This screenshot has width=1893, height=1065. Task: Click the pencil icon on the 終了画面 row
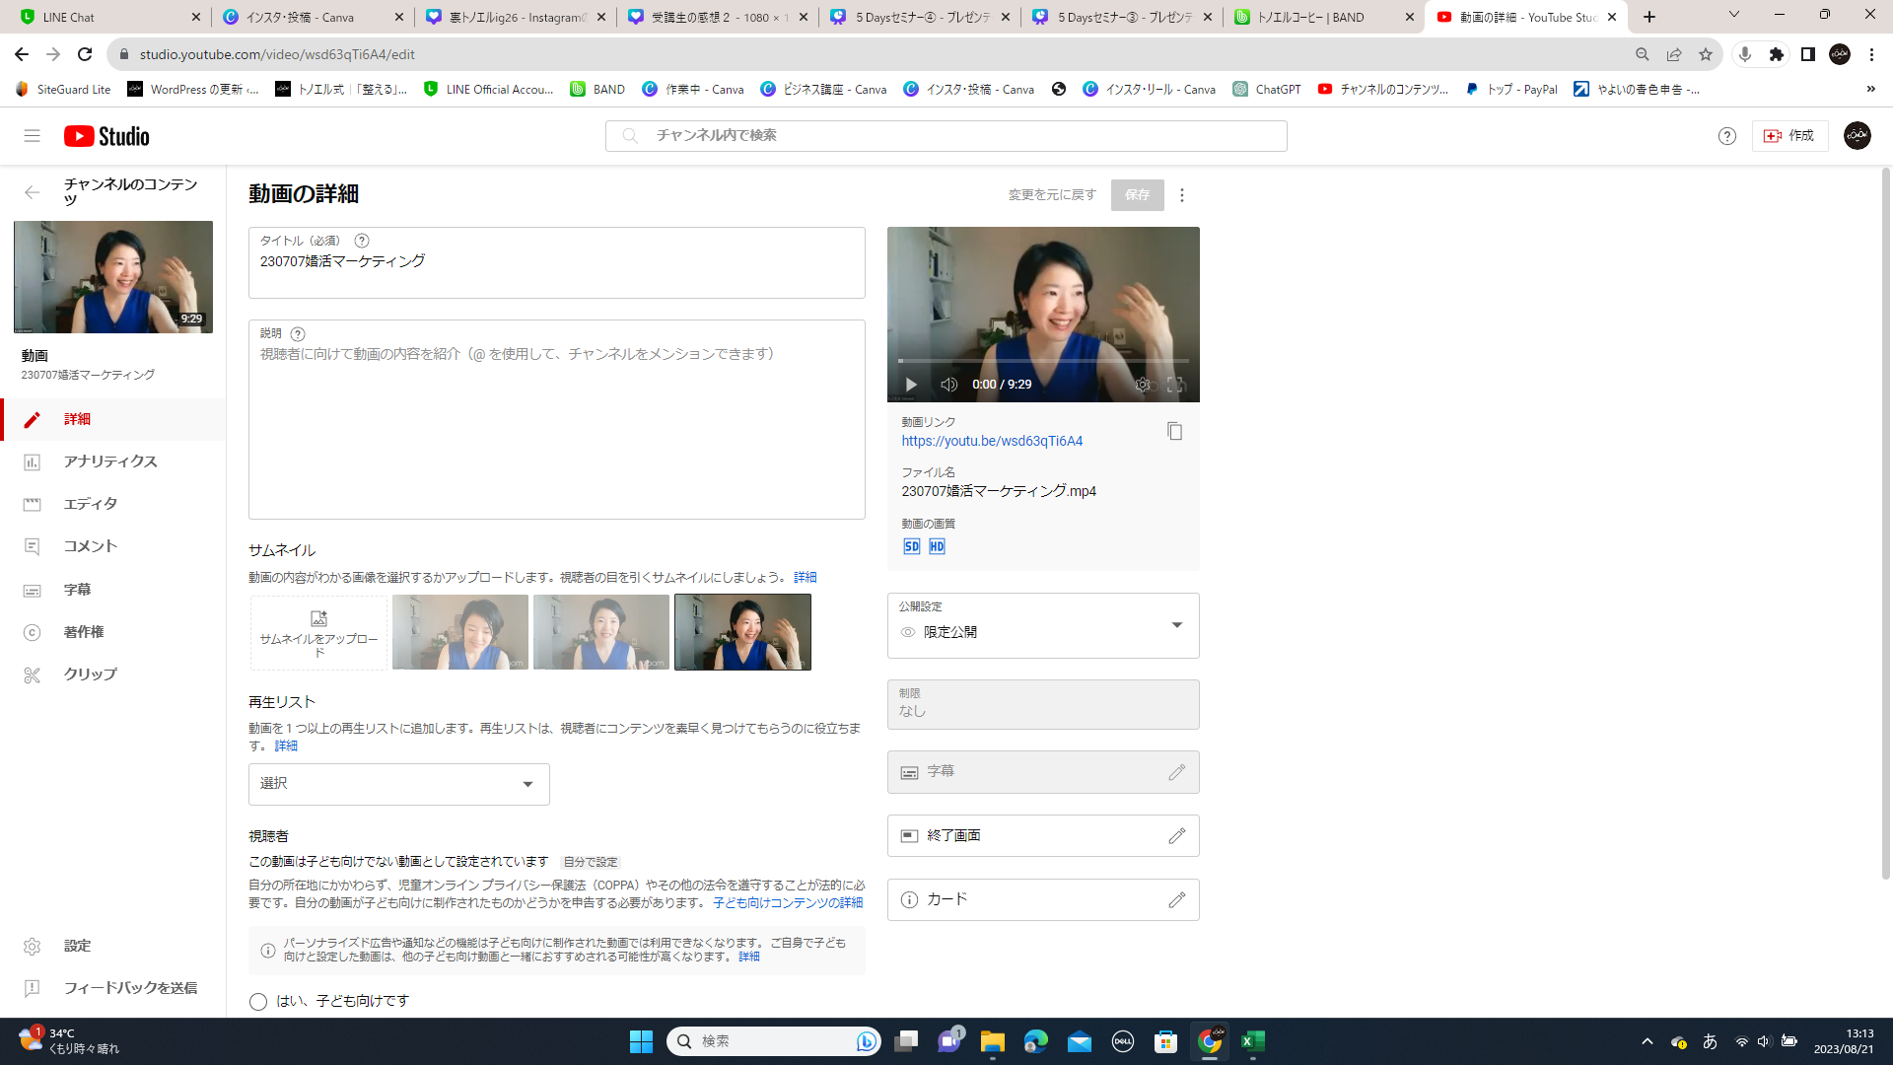tap(1176, 836)
